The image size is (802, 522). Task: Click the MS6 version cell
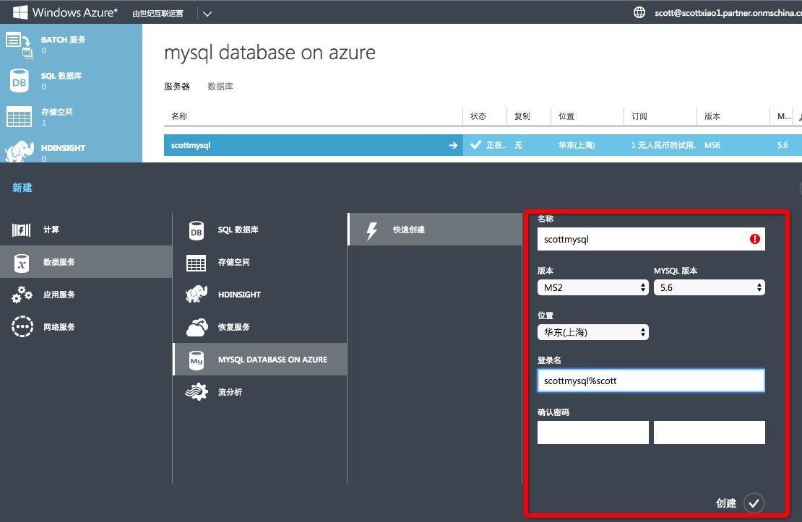[712, 145]
